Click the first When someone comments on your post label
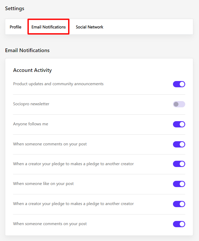This screenshot has width=199, height=241. 50,144
